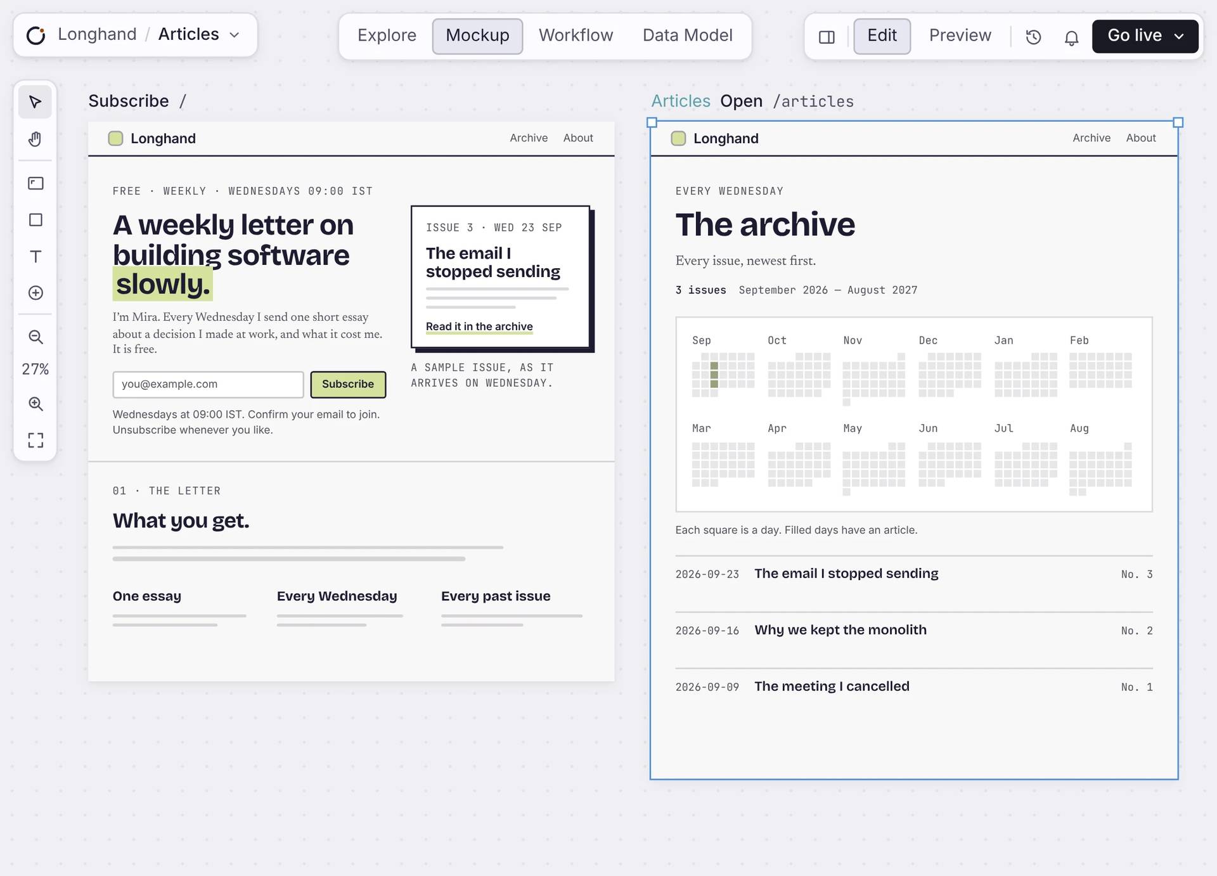1217x876 pixels.
Task: Select the pointer cursor tool
Action: pos(35,102)
